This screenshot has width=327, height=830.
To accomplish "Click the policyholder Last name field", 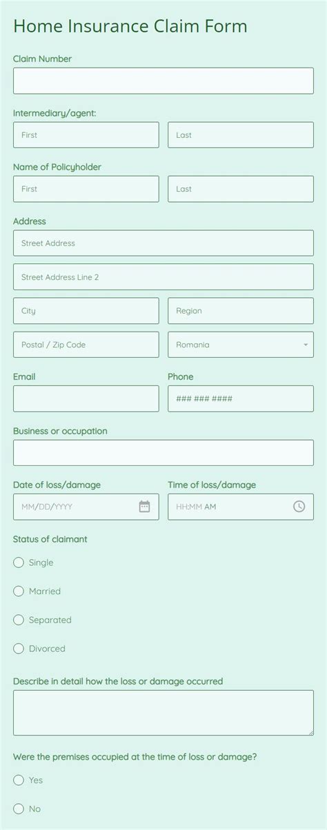I will tap(241, 189).
